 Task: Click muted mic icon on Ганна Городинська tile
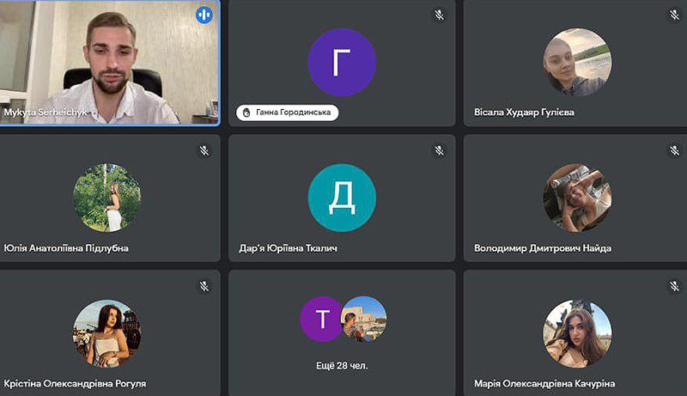[439, 15]
